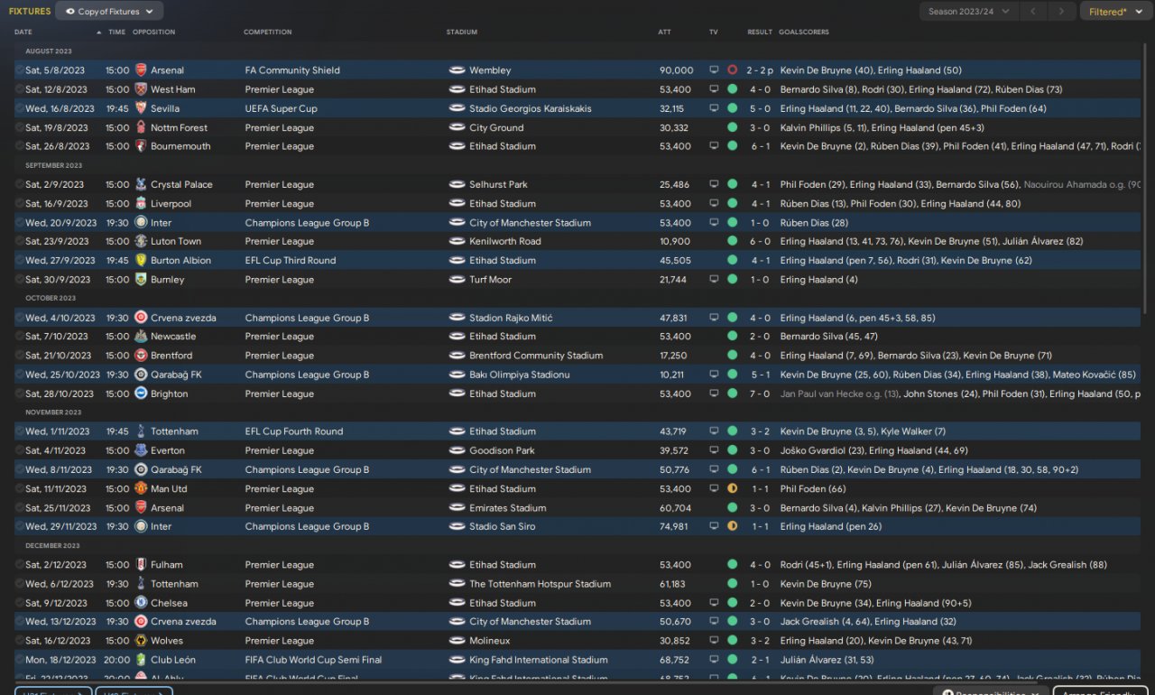Open the Copy of Fixtures view dropdown
Image resolution: width=1155 pixels, height=695 pixels.
109,12
